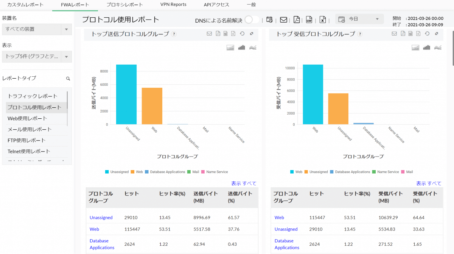
Task: Click the schedule report calendar icon
Action: click(x=269, y=20)
